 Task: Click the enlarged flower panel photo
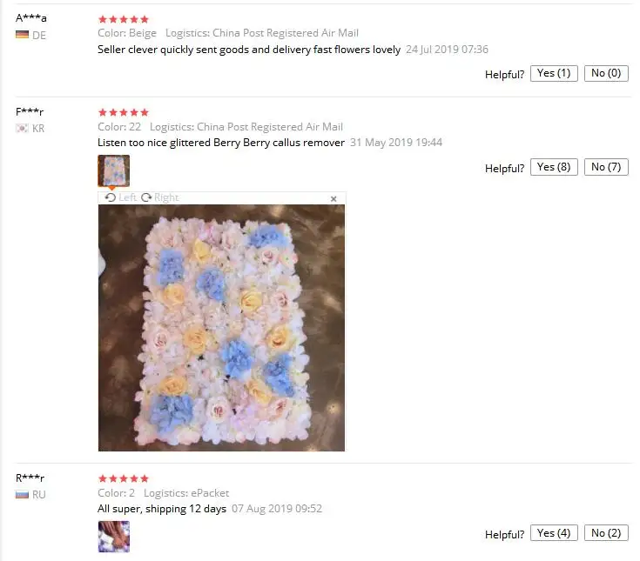(222, 328)
